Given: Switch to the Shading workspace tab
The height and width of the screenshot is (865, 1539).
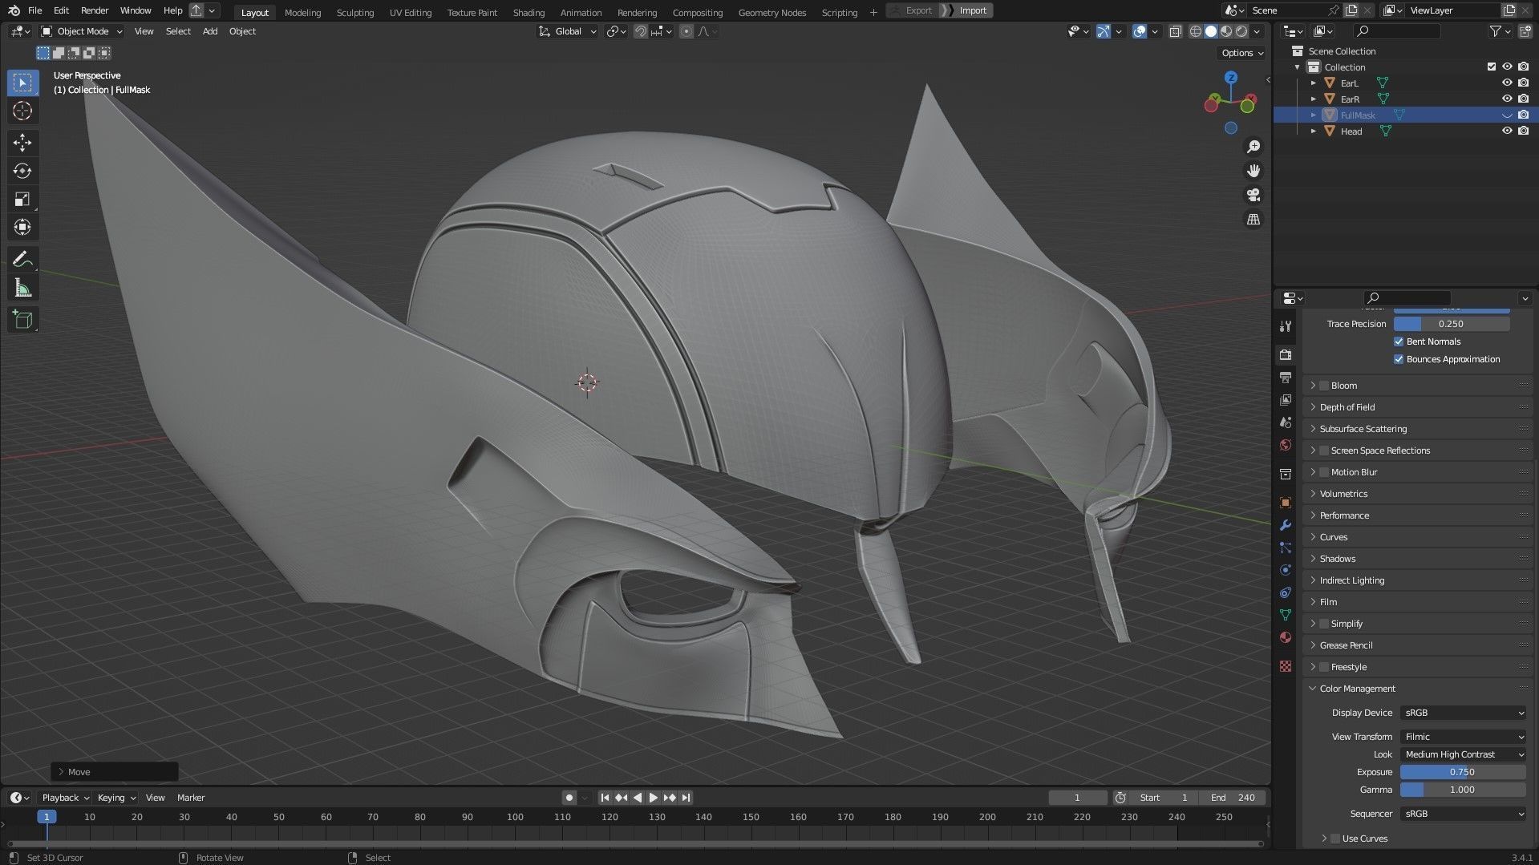Looking at the screenshot, I should [529, 12].
